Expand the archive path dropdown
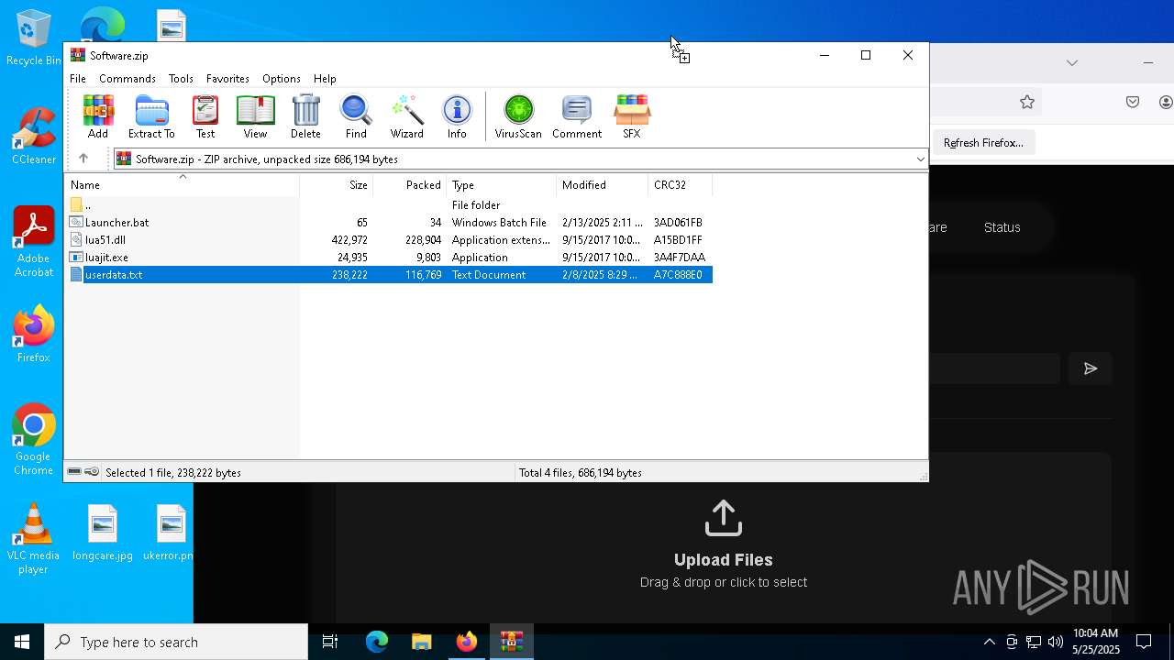Screen dimensions: 1174x660 [920, 159]
